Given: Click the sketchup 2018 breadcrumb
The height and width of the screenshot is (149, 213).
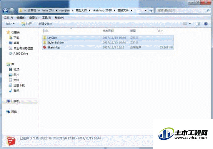Looking at the screenshot, I should pyautogui.click(x=102, y=10).
